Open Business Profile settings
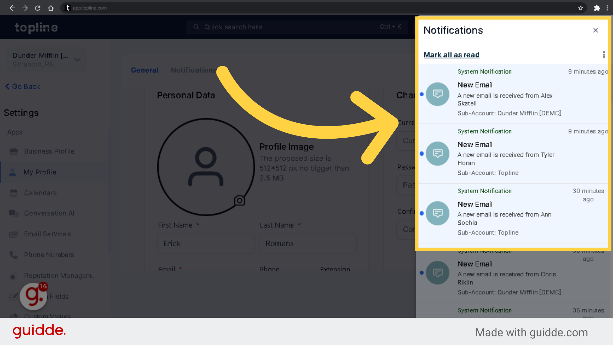Viewport: 613px width, 345px height. point(49,151)
